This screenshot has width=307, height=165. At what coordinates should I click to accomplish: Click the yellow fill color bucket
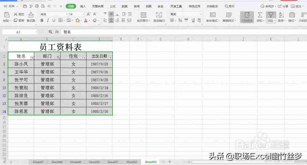tap(78, 20)
